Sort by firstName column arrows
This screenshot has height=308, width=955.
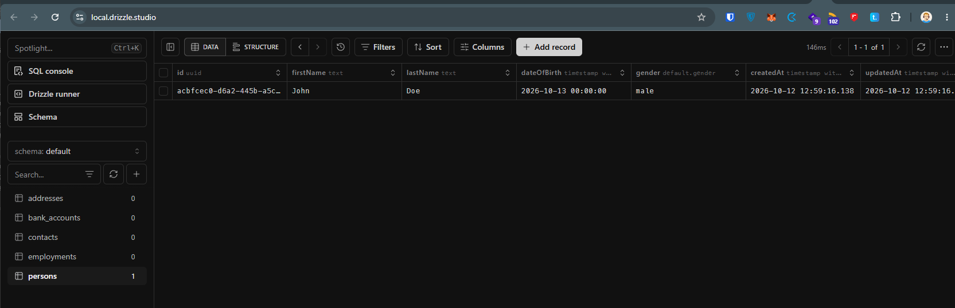point(393,73)
